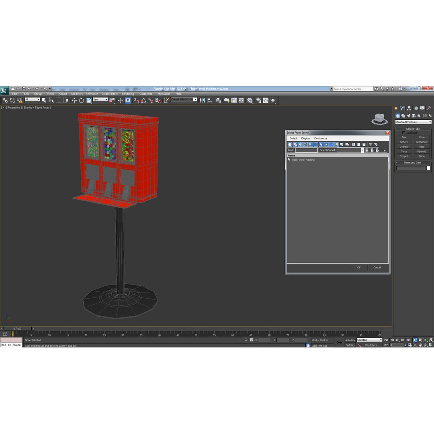434x434 pixels.
Task: Toggle Display Shapes filter in Select From Scene
Action: click(x=295, y=145)
